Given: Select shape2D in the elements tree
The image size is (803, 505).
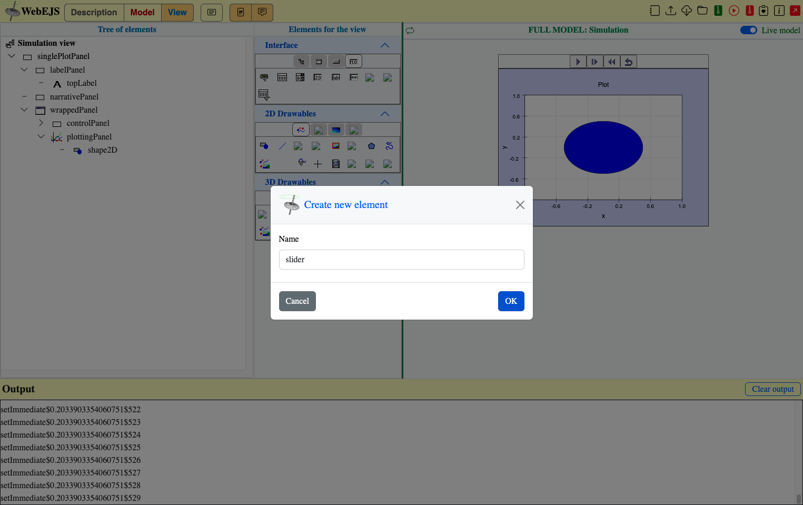Looking at the screenshot, I should (x=102, y=150).
